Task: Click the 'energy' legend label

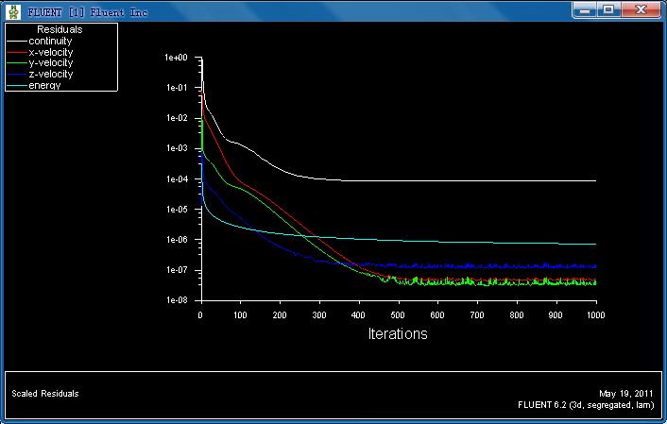Action: click(x=44, y=85)
